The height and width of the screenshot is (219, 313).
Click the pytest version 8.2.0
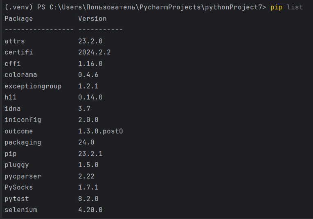point(88,199)
